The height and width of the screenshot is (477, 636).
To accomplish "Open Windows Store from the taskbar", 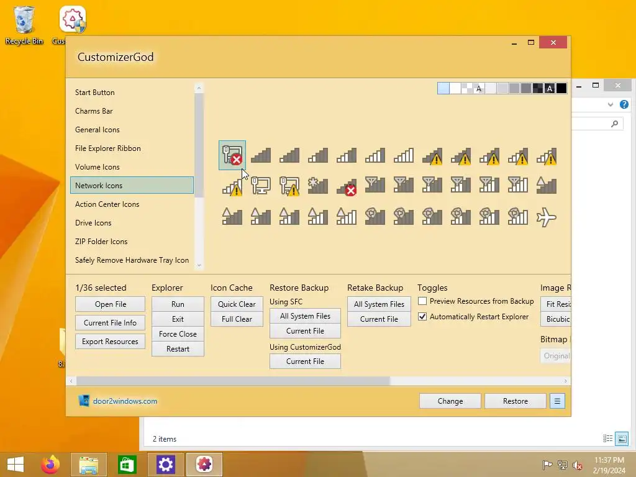I will click(x=127, y=465).
